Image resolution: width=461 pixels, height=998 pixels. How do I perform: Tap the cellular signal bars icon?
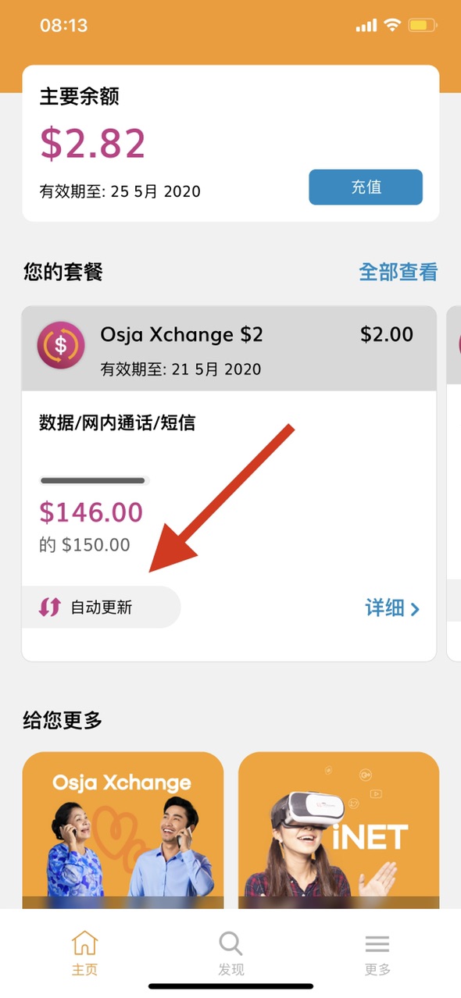pos(366,26)
